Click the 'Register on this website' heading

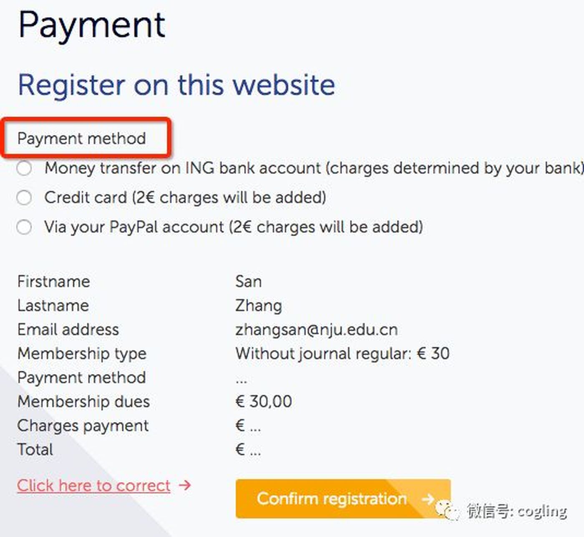pos(176,85)
